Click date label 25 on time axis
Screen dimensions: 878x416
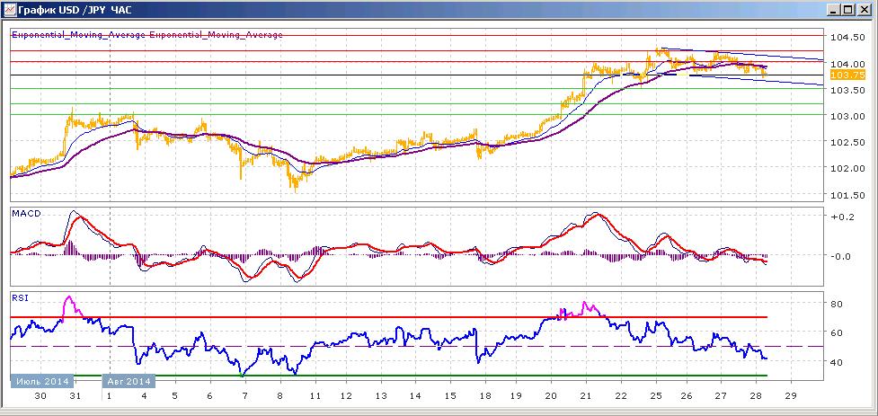coord(656,396)
